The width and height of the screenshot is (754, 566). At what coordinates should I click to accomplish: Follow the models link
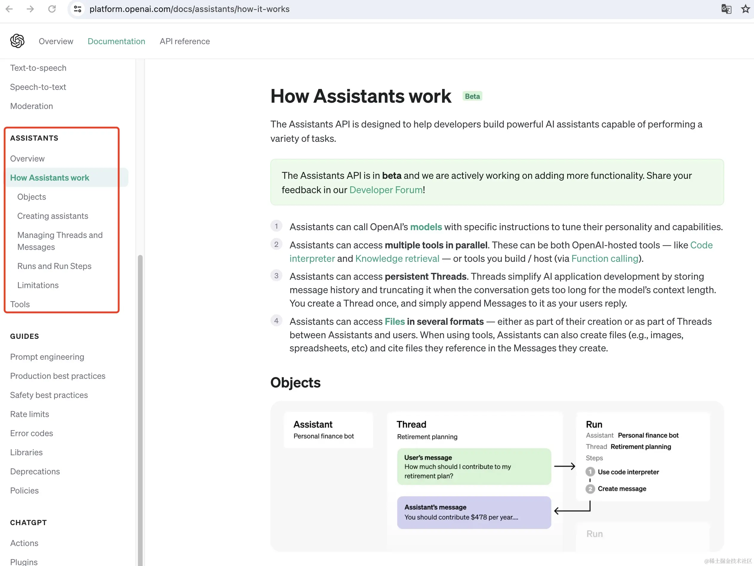pos(426,227)
